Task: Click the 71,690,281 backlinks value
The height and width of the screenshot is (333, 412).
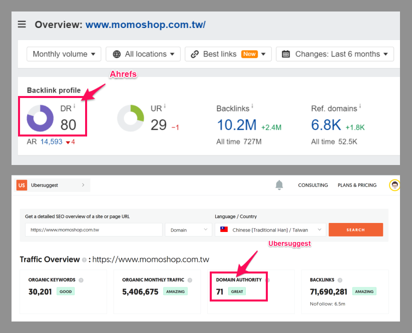Action: (x=328, y=292)
